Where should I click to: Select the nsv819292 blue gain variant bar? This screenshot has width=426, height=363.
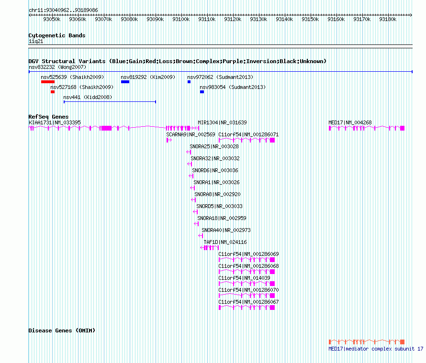point(125,82)
